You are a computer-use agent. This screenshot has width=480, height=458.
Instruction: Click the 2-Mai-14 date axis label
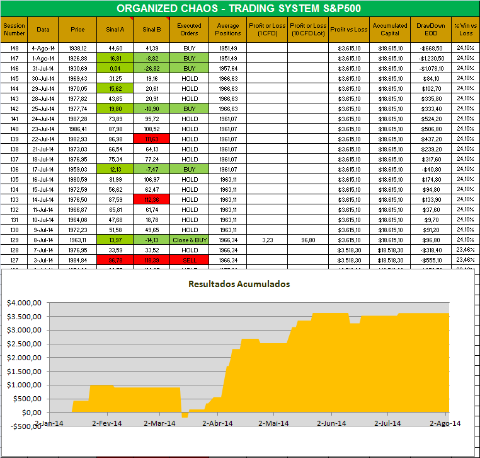[x=273, y=423]
